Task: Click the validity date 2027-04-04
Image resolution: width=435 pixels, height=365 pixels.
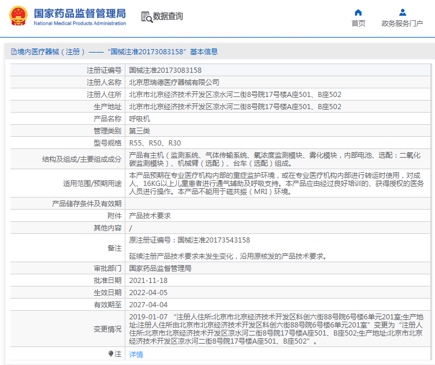Action: 148,304
